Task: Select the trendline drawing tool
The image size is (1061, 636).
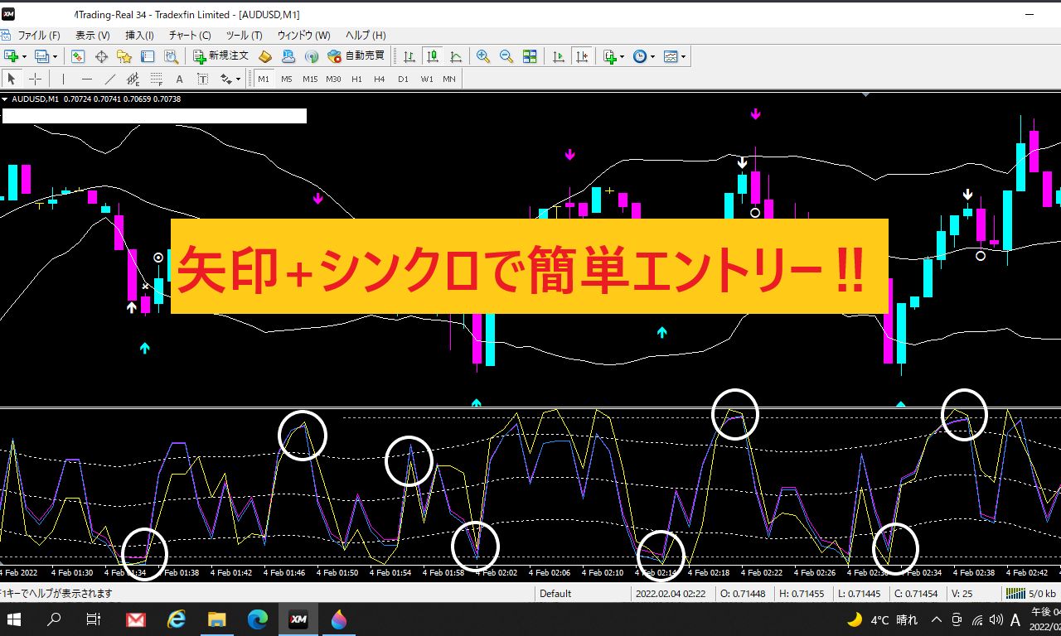Action: coord(110,79)
